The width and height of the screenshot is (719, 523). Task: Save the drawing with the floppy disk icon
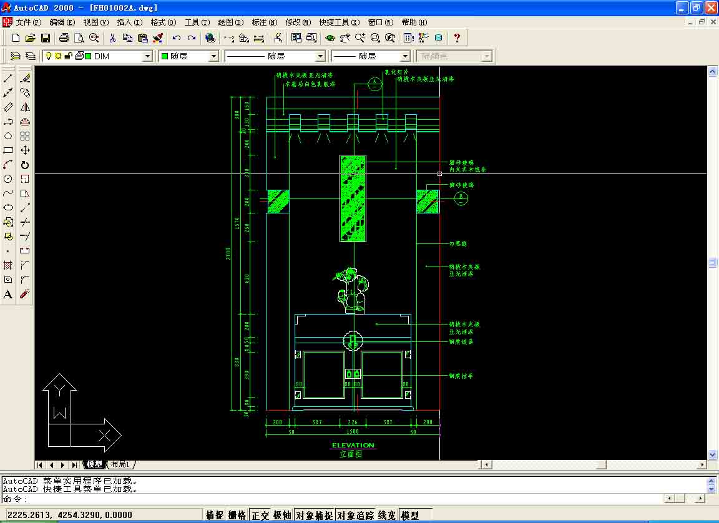coord(46,38)
